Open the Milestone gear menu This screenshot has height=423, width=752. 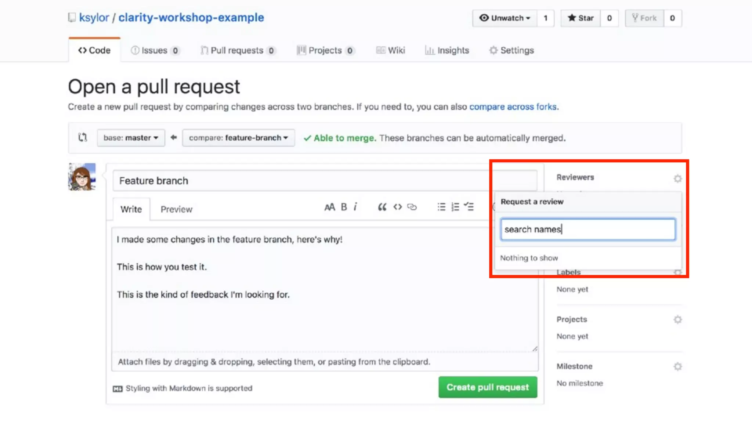[x=677, y=366]
